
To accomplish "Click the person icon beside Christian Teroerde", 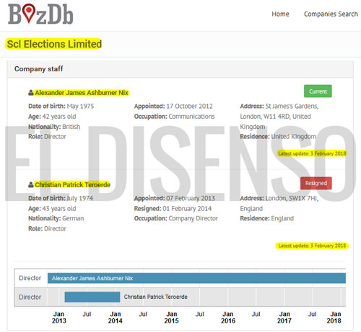I will pos(31,184).
